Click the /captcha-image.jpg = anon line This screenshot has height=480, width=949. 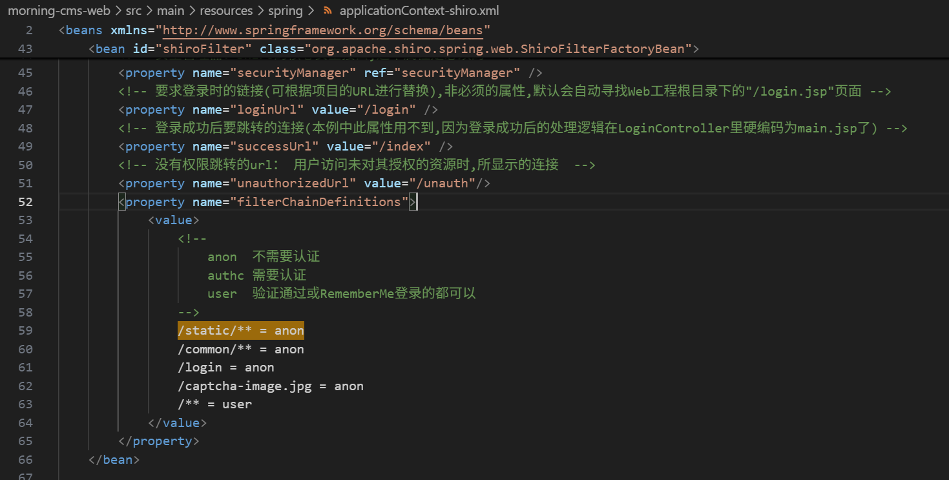coord(270,386)
